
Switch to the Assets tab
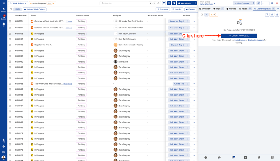(x=245, y=9)
